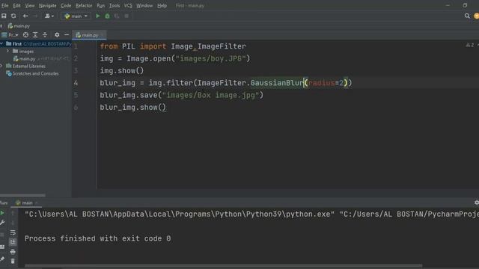Open Search Everywhere magnifier icon

click(467, 16)
